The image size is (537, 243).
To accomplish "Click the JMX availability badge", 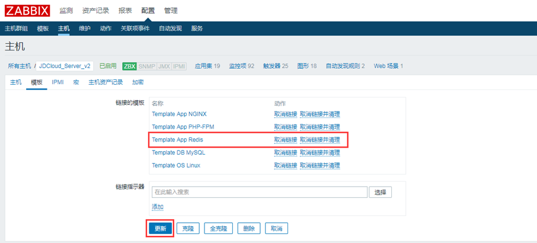I will click(x=164, y=66).
